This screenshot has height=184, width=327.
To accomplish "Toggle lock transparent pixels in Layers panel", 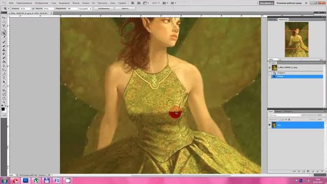I will pos(280,120).
